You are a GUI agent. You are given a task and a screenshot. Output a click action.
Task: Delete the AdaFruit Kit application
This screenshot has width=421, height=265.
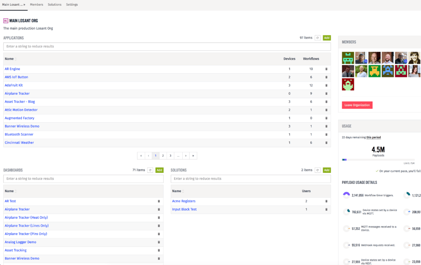[327, 85]
